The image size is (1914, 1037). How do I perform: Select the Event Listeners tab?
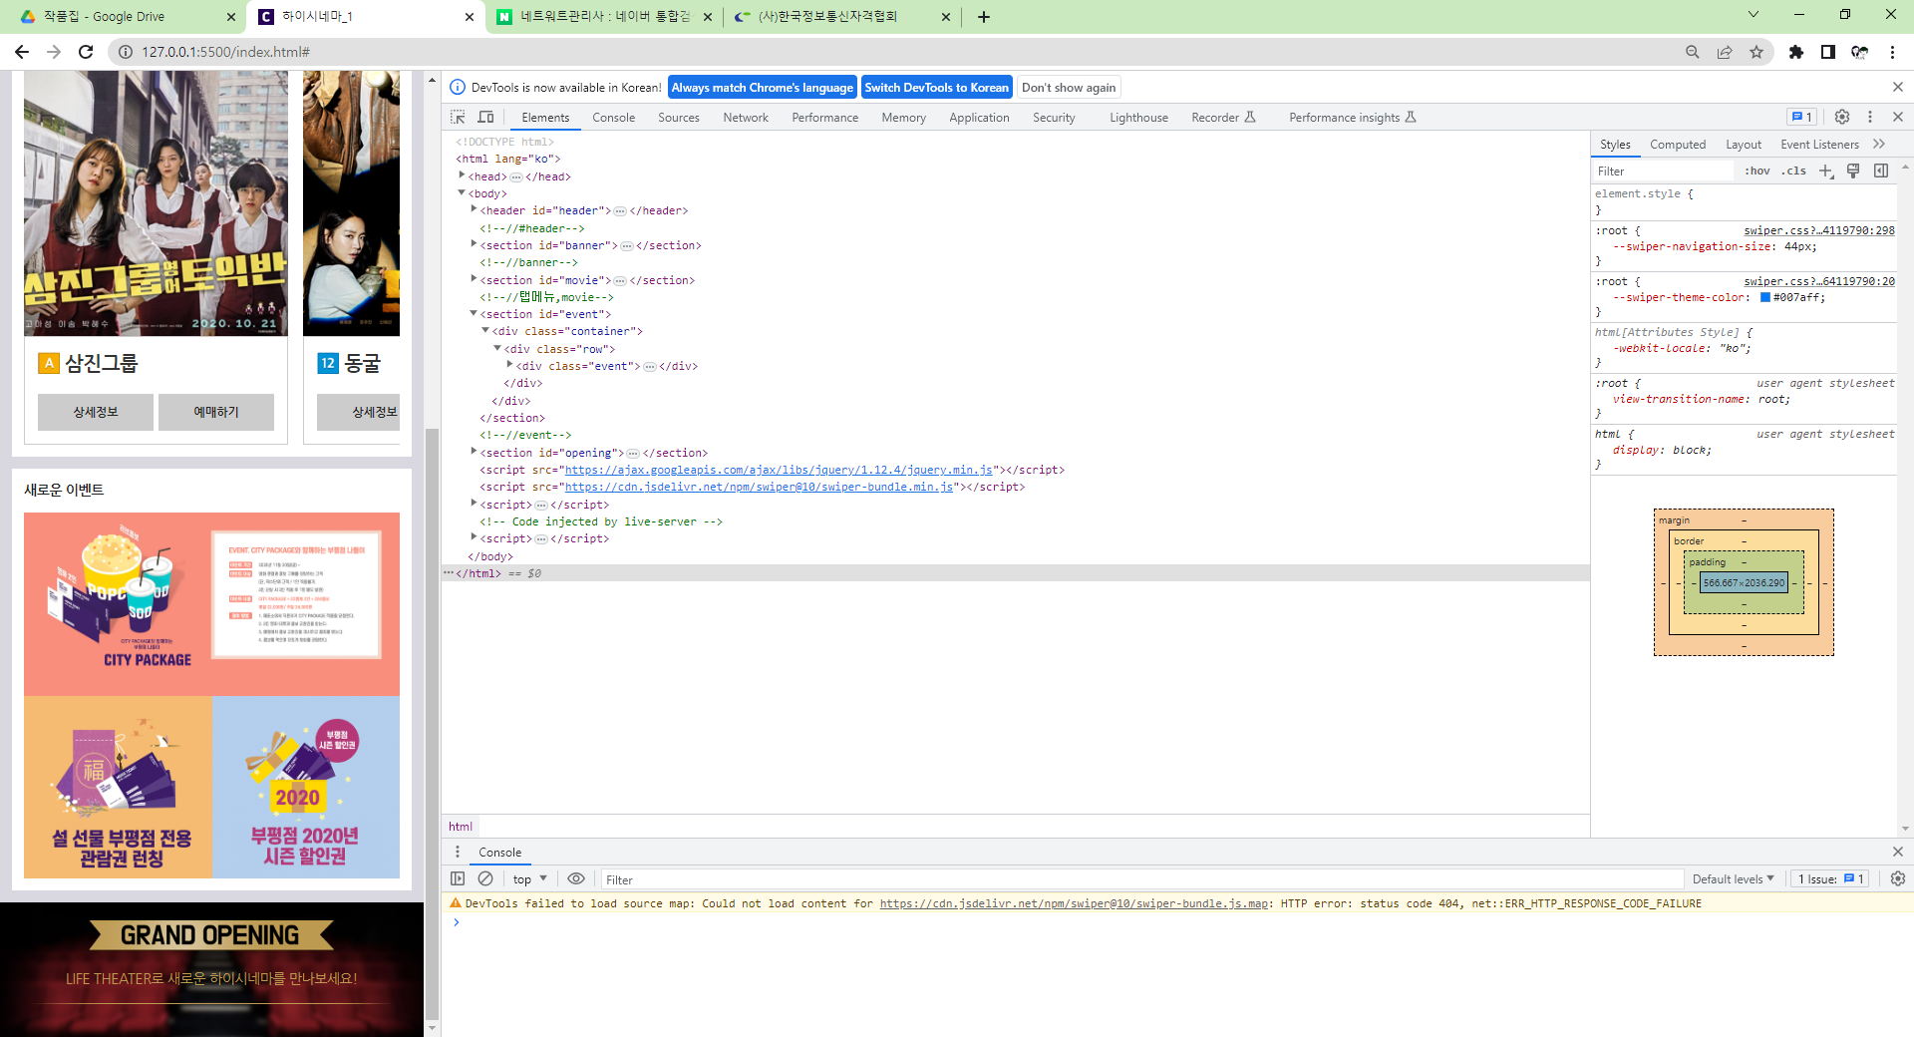[x=1819, y=144]
